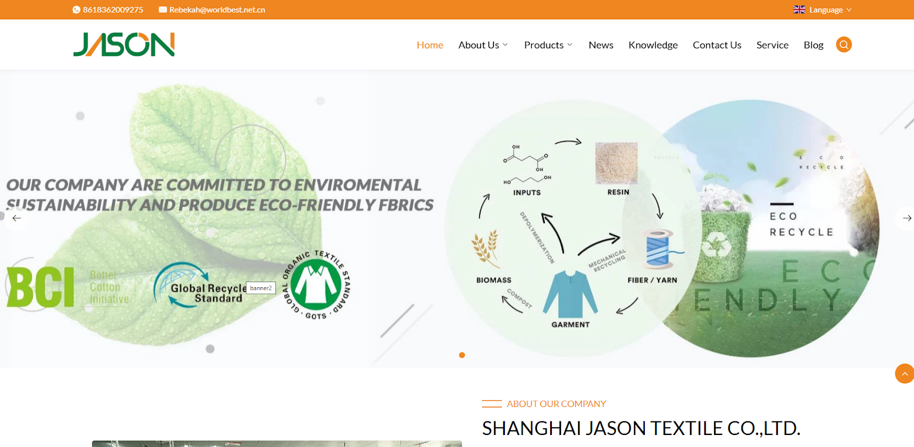Click the orange back-to-top button
The height and width of the screenshot is (447, 914).
[x=904, y=374]
